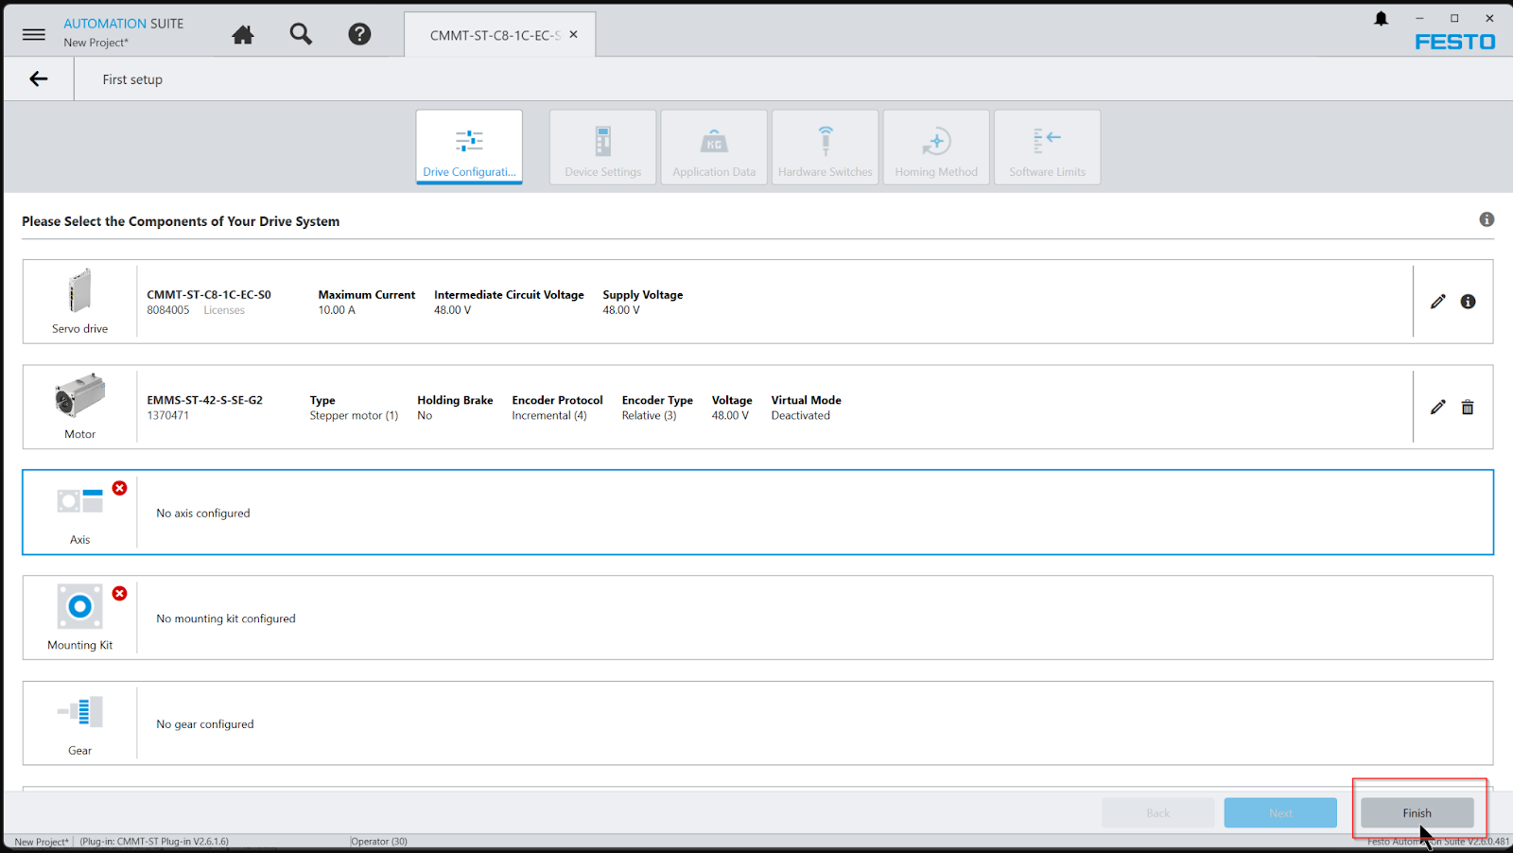Click the Intermediate Circuit Voltage 48.00 V value
The image size is (1513, 853).
(452, 310)
